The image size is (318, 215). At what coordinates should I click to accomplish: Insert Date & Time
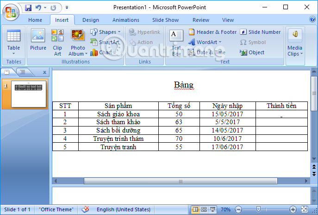point(206,52)
